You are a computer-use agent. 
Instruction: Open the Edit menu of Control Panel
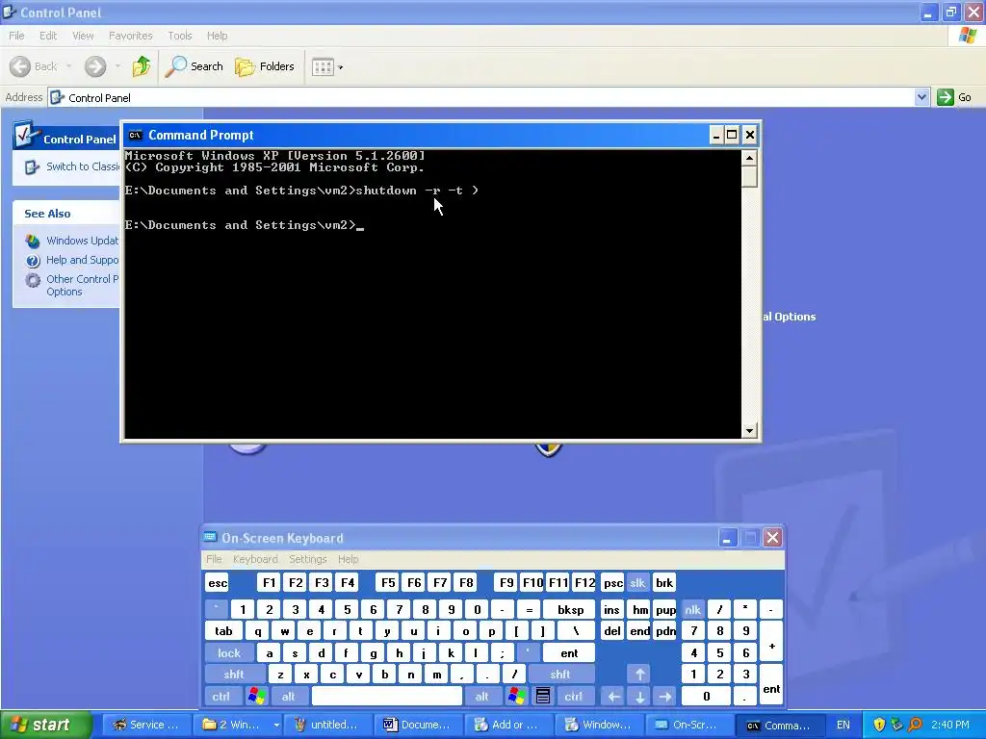pyautogui.click(x=48, y=36)
